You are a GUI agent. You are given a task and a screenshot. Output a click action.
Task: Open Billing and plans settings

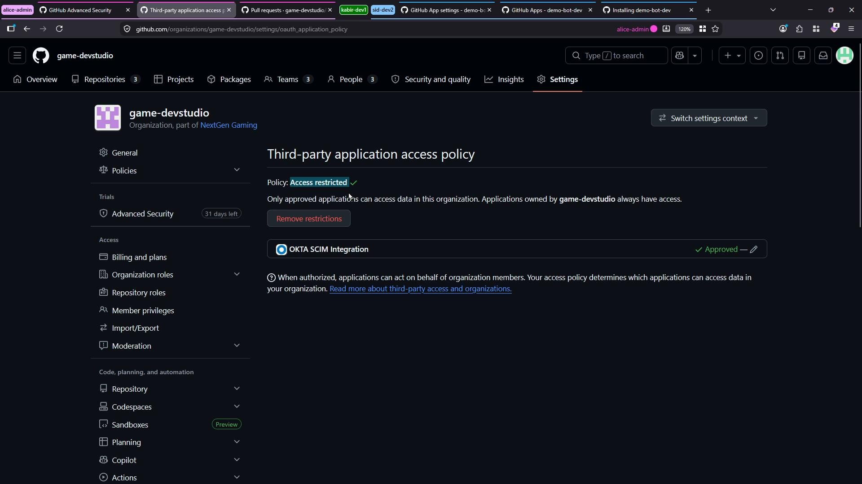[170, 257]
